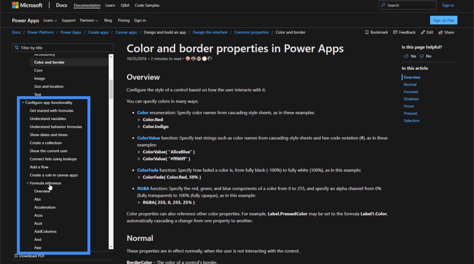Jump to Pressed in this article
This screenshot has height=264, width=474.
point(410,113)
